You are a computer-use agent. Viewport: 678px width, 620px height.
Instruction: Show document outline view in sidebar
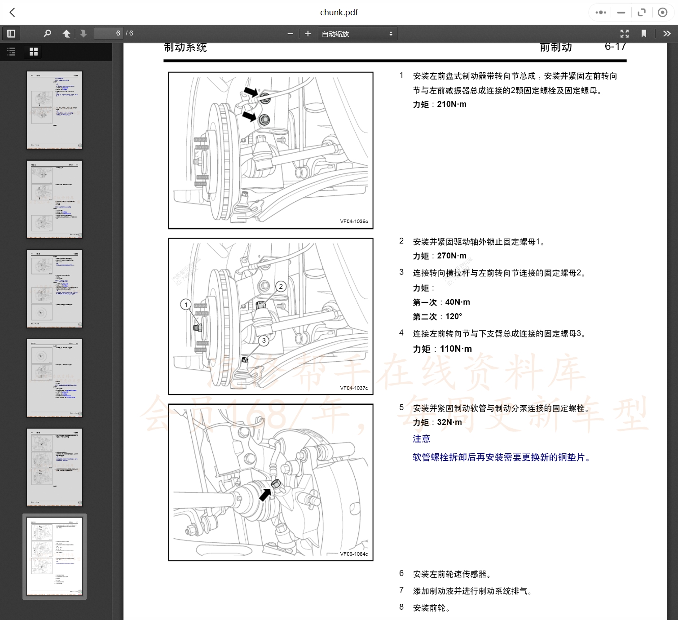(x=11, y=51)
